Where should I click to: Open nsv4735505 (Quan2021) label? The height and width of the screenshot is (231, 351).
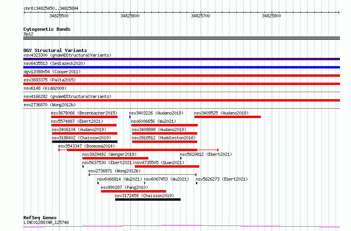coord(159,163)
